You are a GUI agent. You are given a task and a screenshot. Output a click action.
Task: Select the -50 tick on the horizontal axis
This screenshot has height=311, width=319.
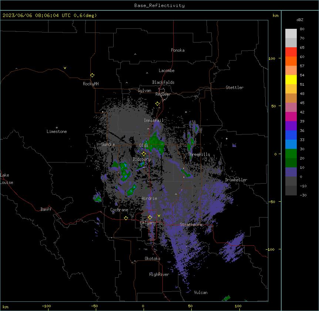(94, 306)
